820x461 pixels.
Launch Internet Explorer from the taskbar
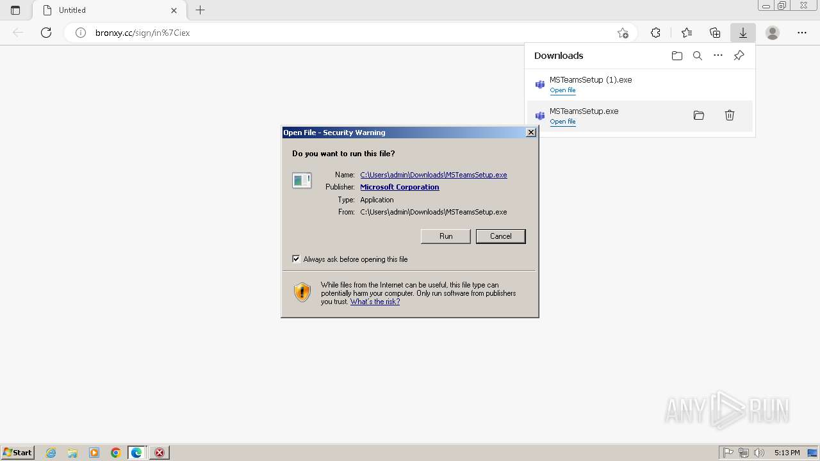pos(51,453)
